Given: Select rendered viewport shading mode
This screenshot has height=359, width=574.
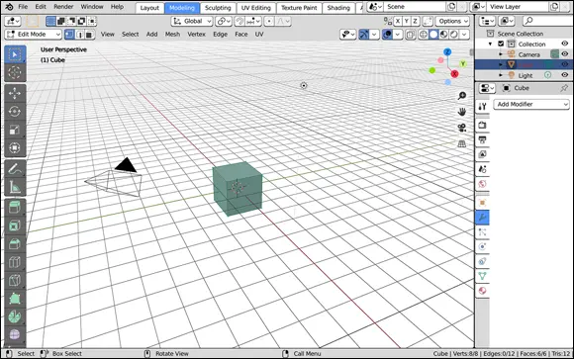Looking at the screenshot, I should 454,35.
